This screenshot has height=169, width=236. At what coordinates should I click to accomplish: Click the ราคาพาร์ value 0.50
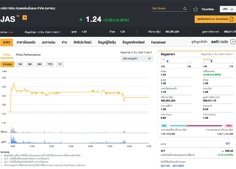coord(205,109)
